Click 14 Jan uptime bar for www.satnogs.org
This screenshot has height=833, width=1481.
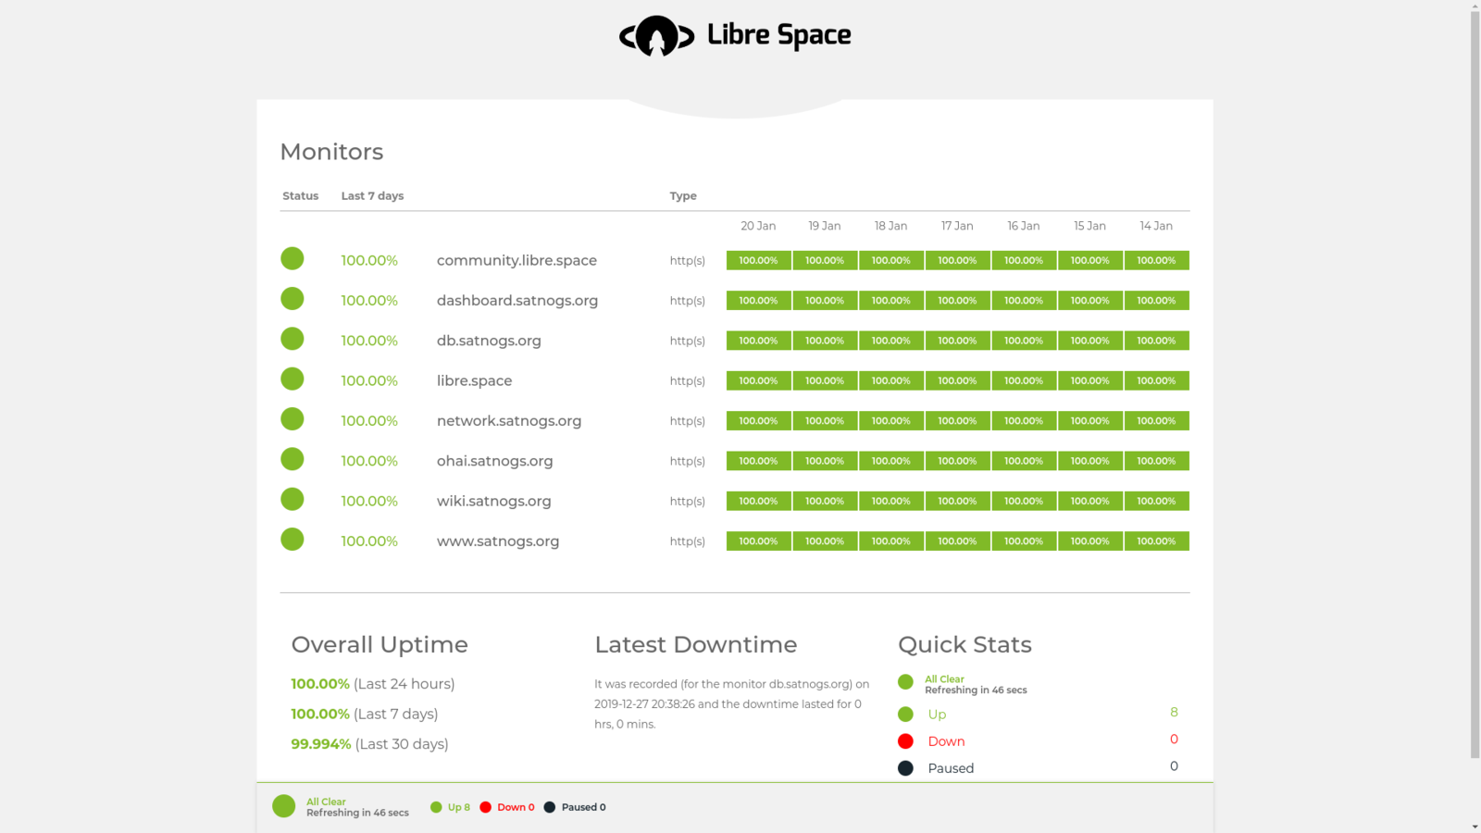click(x=1156, y=541)
